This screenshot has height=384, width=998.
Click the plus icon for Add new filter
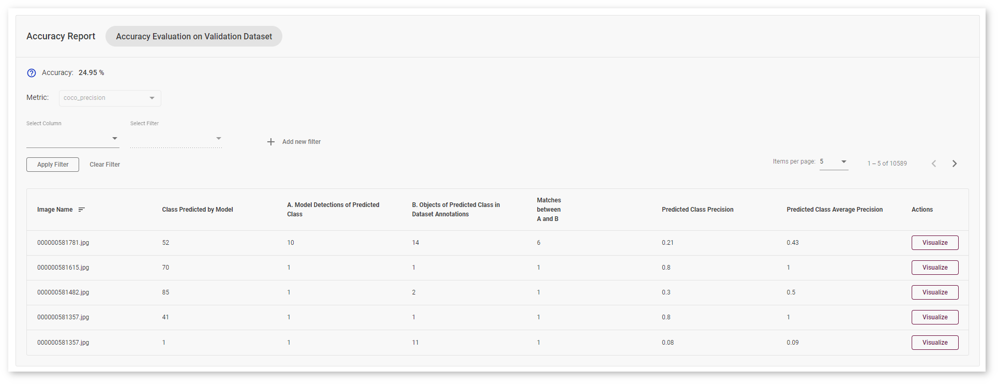(x=271, y=142)
